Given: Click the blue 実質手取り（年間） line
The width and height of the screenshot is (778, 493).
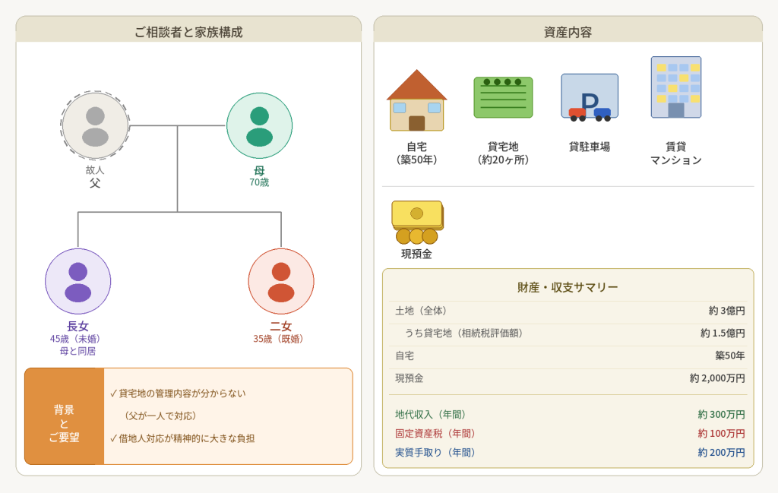Looking at the screenshot, I should click(x=568, y=453).
